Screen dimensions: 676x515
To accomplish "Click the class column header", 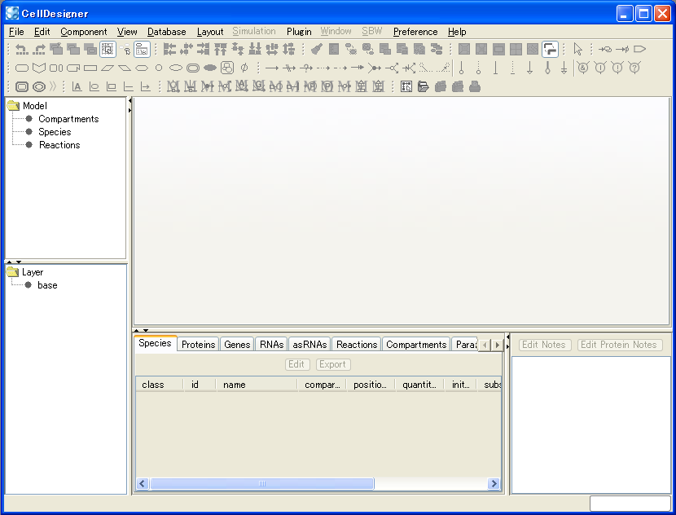I will point(160,385).
